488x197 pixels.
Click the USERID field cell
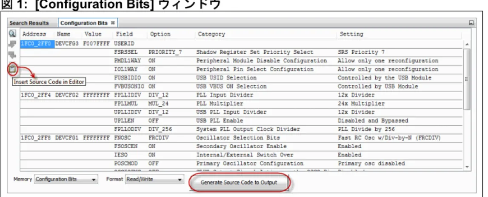(124, 44)
